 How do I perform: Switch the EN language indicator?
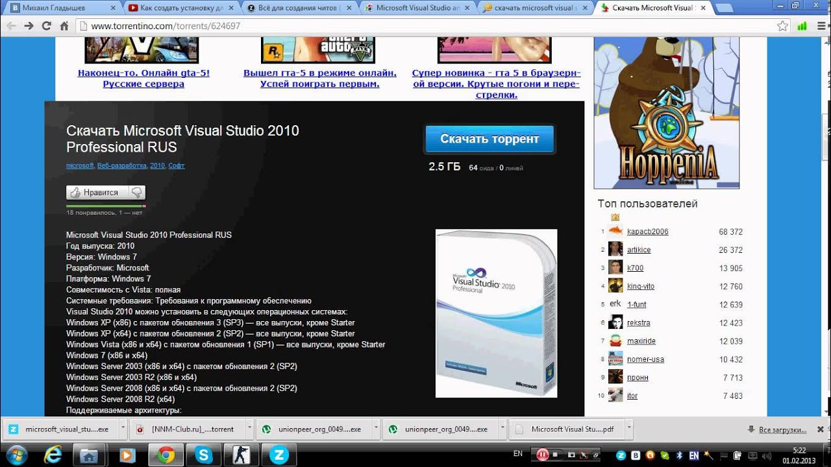tap(517, 454)
